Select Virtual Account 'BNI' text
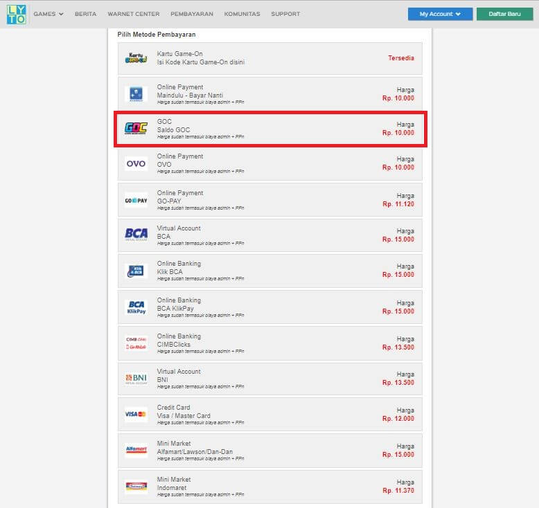539x508 pixels. (x=163, y=380)
